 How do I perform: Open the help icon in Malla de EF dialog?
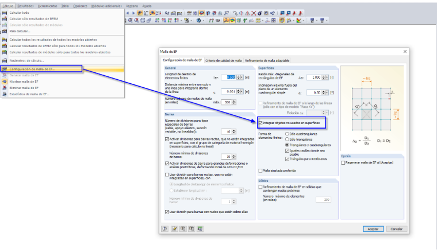pos(164,228)
